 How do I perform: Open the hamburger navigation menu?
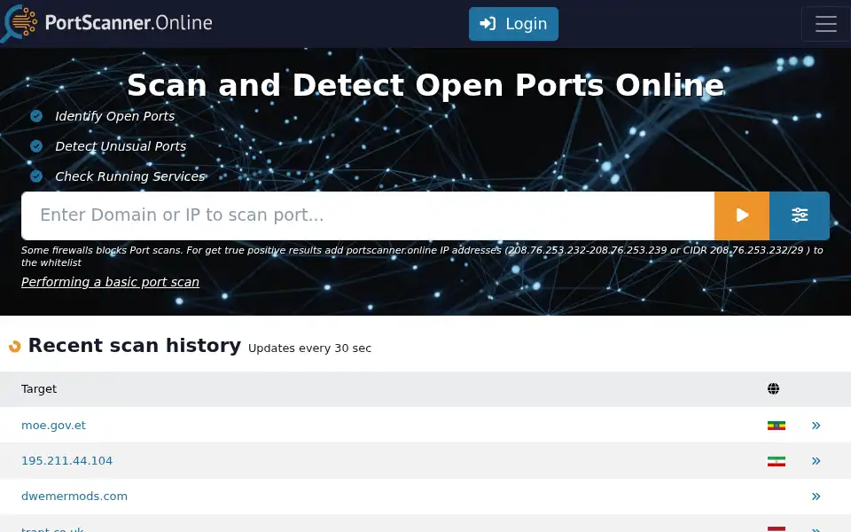point(825,24)
